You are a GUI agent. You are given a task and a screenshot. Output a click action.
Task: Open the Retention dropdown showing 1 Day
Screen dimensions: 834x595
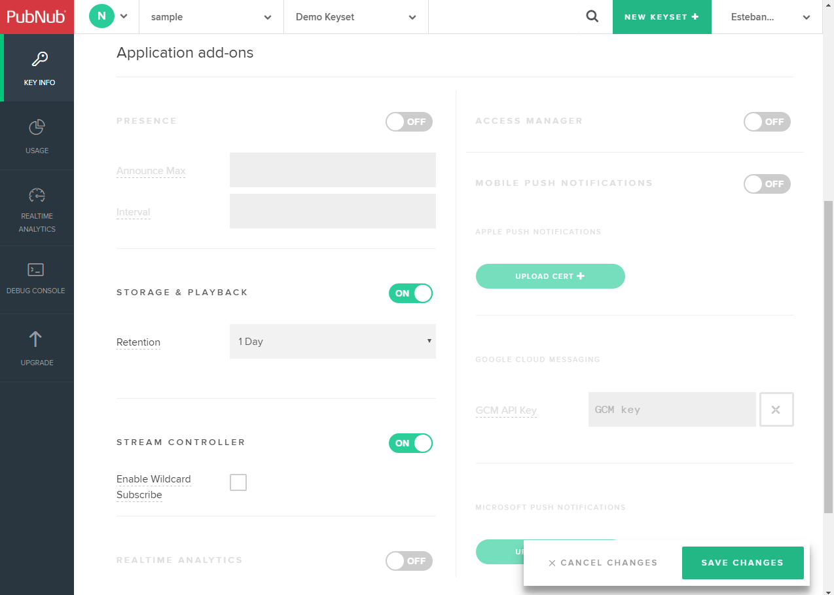[333, 341]
